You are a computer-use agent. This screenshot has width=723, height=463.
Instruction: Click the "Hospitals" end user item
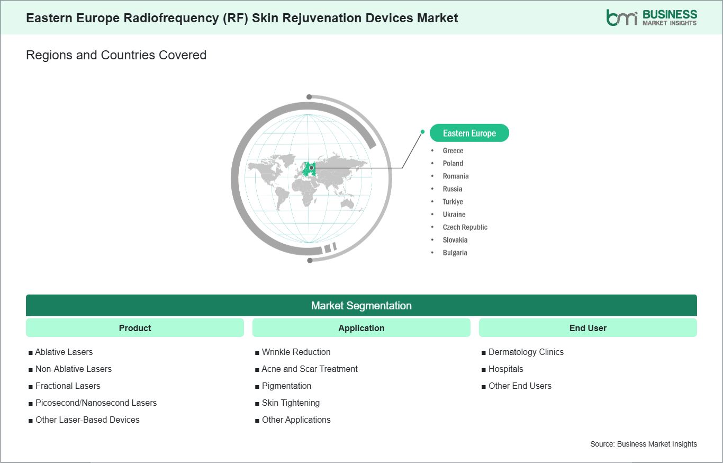505,369
